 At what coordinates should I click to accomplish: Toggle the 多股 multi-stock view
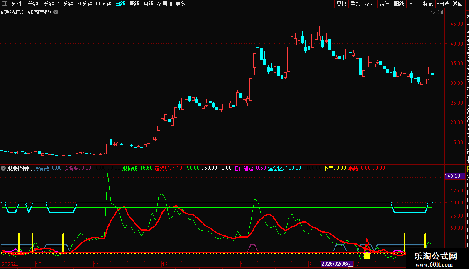point(370,4)
